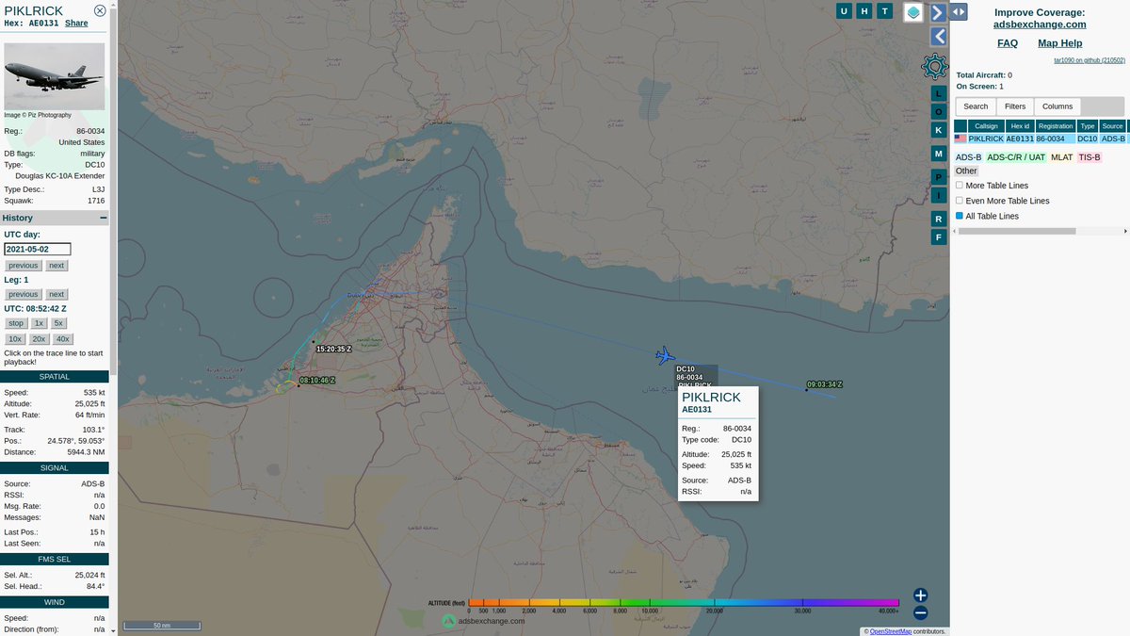Toggle All Table Lines checkbox

(x=960, y=216)
